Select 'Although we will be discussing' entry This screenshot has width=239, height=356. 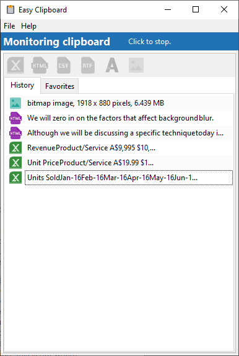(x=119, y=133)
